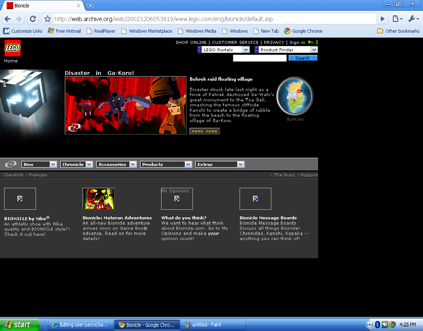423x331 pixels.
Task: Click the Search button next to the search field
Action: [x=303, y=58]
